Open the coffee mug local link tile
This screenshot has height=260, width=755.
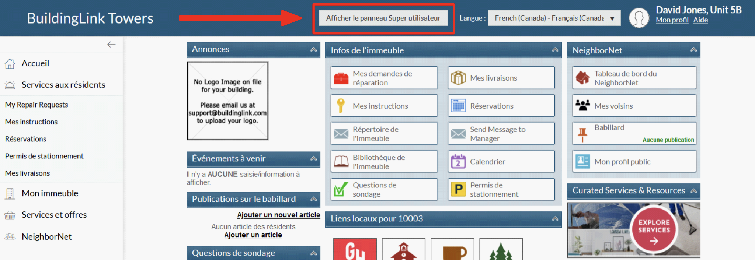point(452,249)
